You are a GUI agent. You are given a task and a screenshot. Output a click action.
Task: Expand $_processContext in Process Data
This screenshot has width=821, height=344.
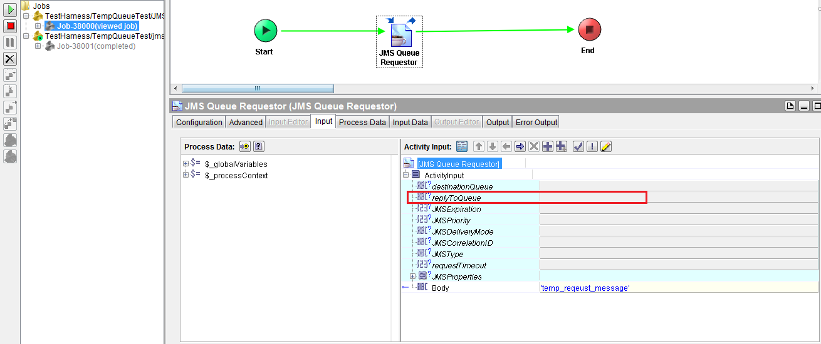[x=186, y=175]
